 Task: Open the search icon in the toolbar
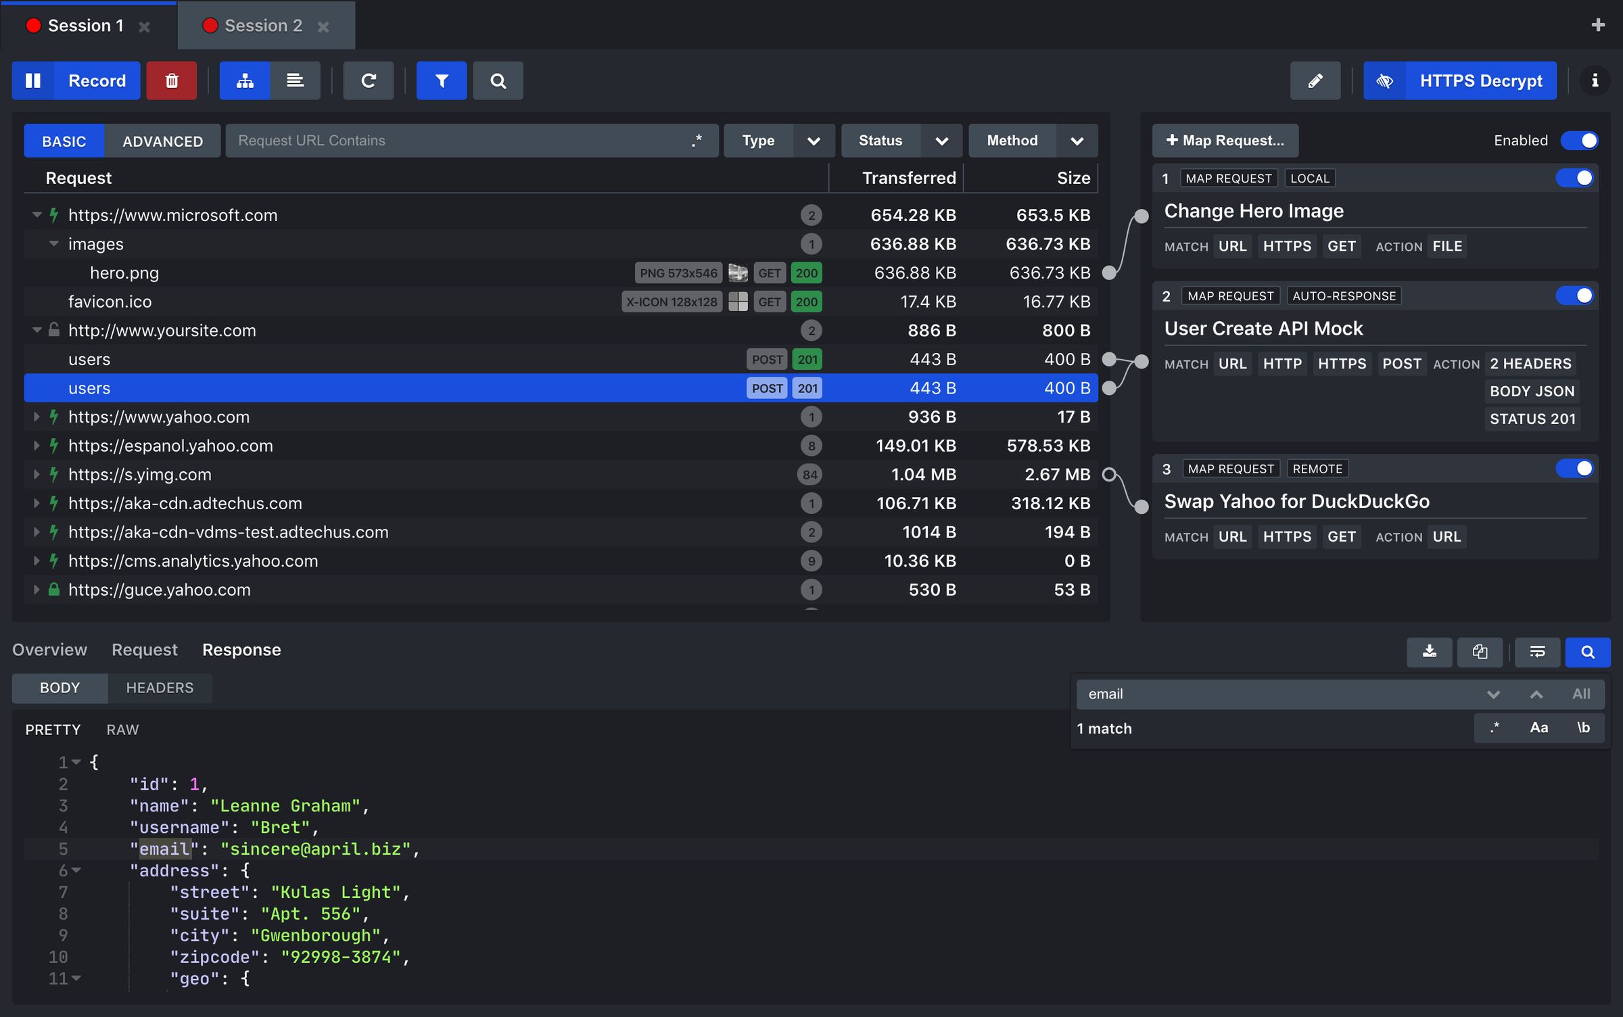498,80
